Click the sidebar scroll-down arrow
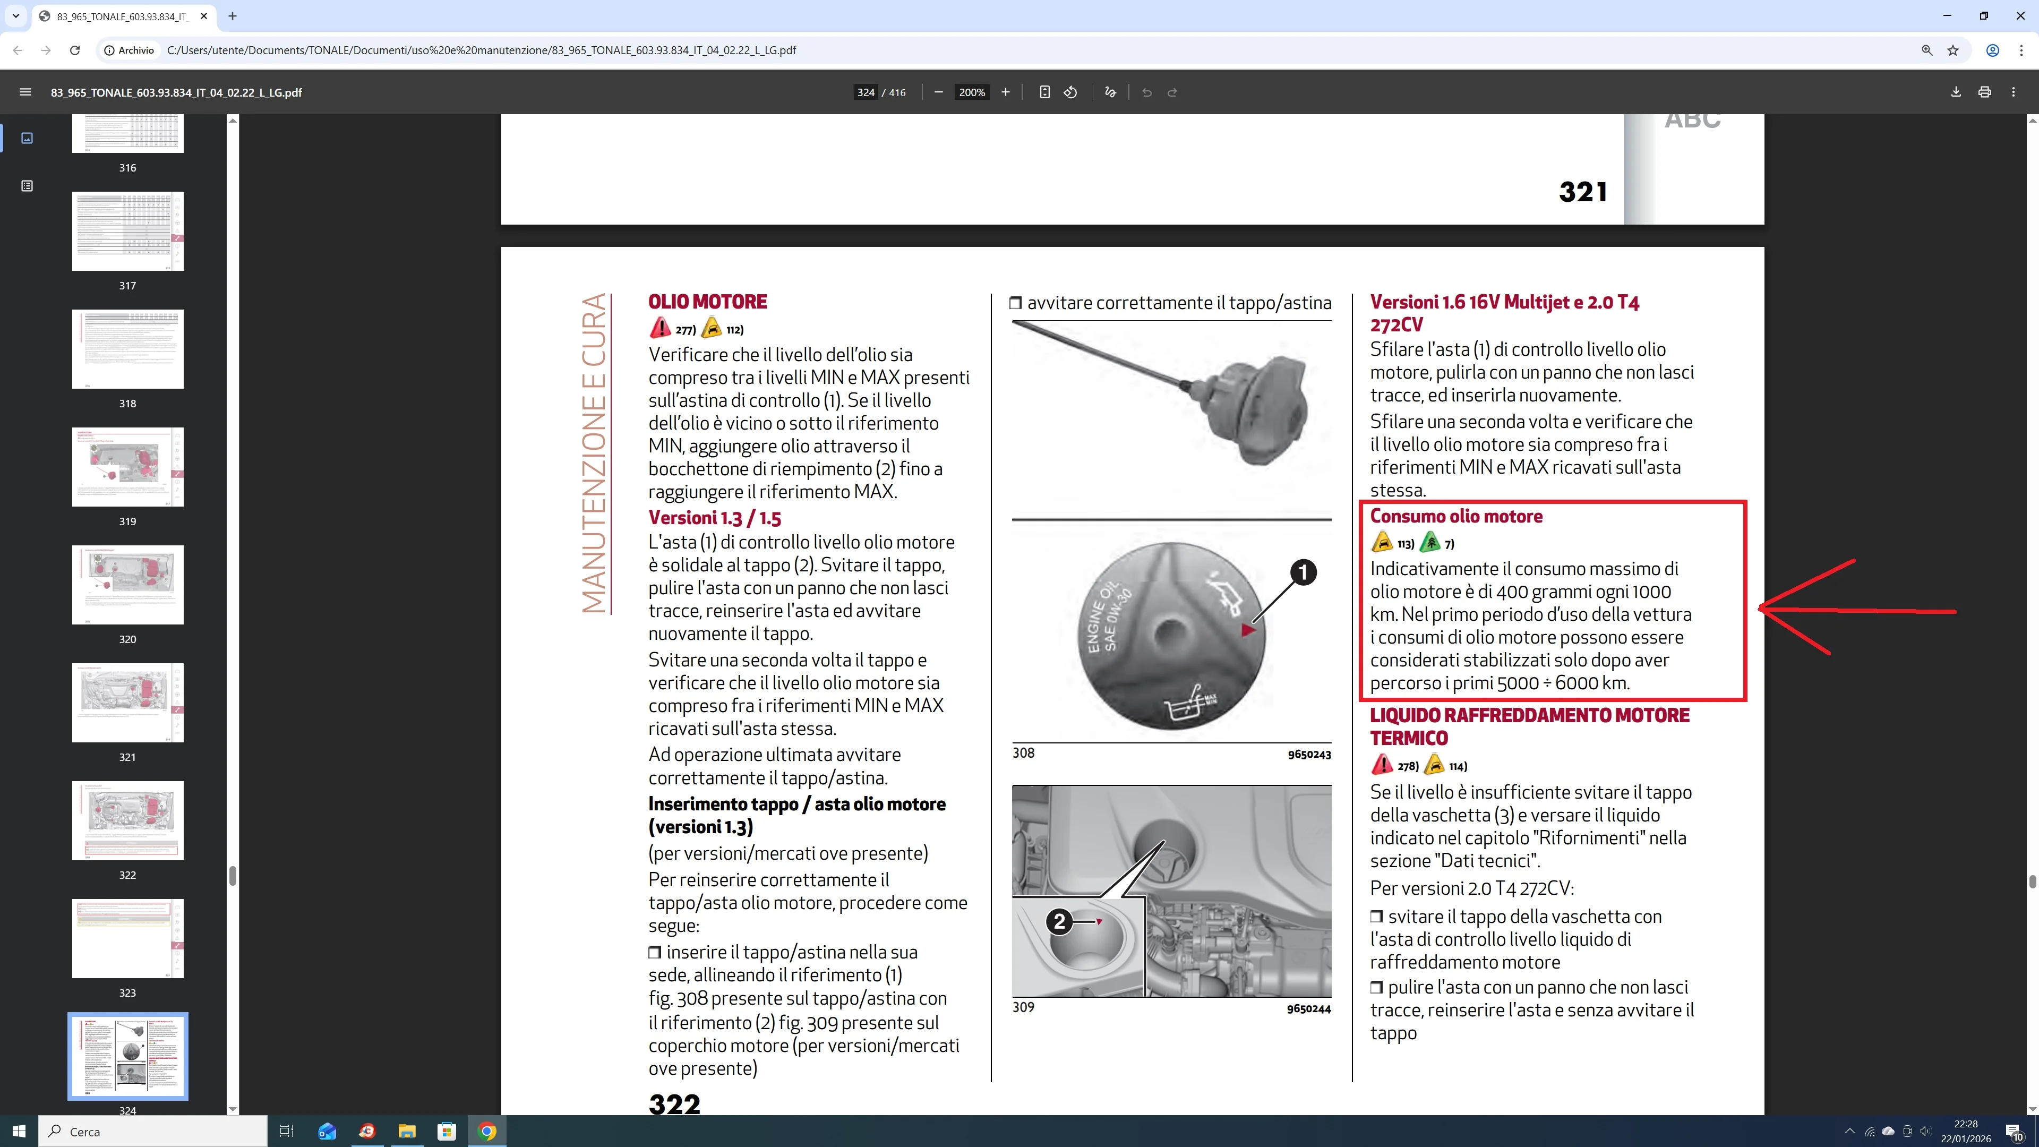Screen dimensions: 2039x1147 233,1109
